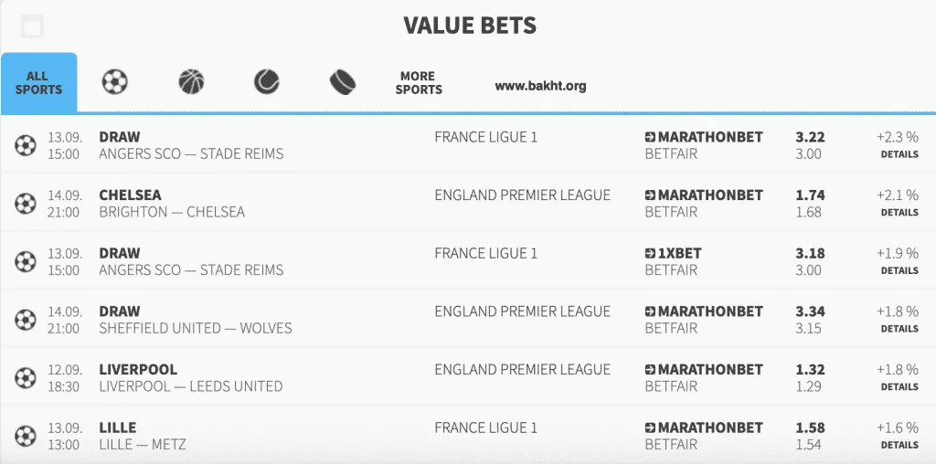Select the soccer ball sport filter tab
The height and width of the screenshot is (464, 936).
(x=115, y=83)
